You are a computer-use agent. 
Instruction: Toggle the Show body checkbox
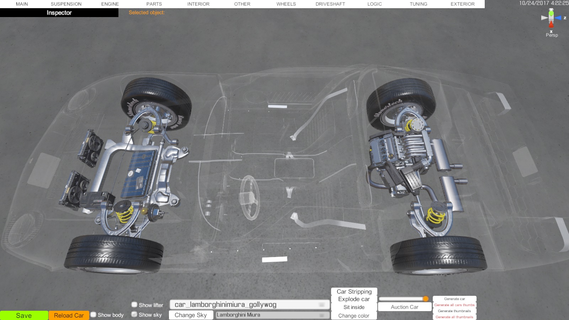click(94, 315)
